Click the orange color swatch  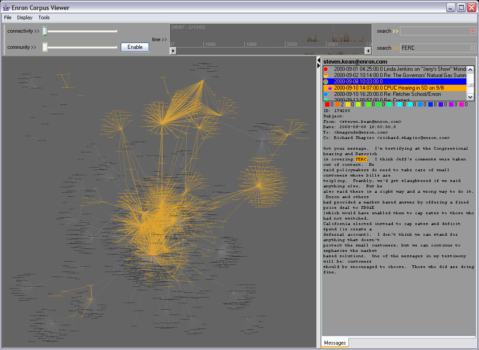pyautogui.click(x=338, y=104)
